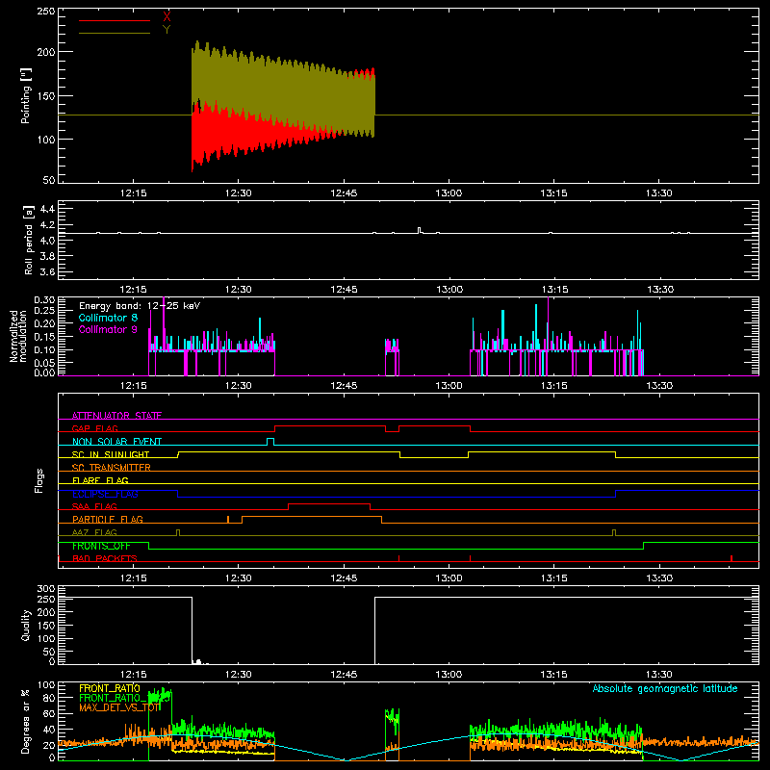
Task: Select the green FRONT_RATIO_ legend entry
Action: (x=114, y=698)
